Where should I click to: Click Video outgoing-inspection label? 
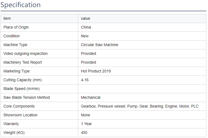pos(26,53)
